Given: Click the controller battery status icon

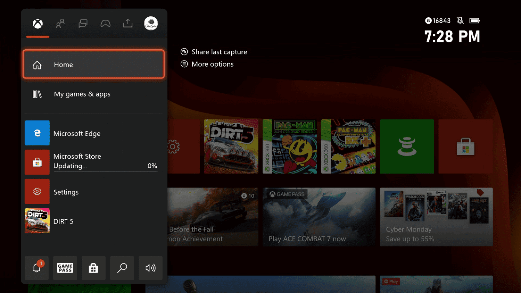Looking at the screenshot, I should coord(474,21).
